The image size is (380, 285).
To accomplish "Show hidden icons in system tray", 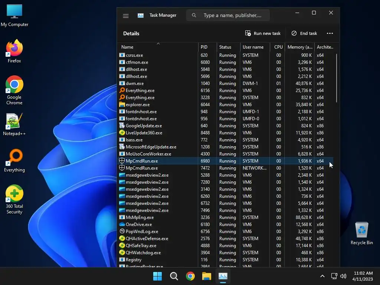I will tap(322, 276).
